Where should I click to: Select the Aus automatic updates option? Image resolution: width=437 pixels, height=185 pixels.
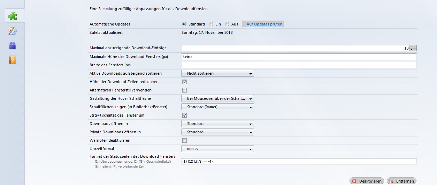[x=227, y=24]
